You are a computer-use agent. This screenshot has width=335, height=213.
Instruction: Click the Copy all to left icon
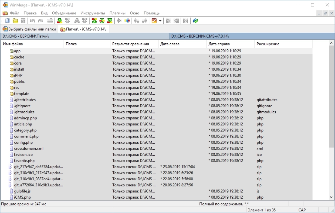pyautogui.click(x=176, y=21)
